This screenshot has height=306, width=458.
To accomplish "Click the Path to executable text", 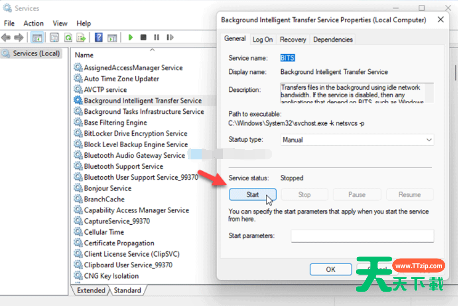I will tap(296, 123).
